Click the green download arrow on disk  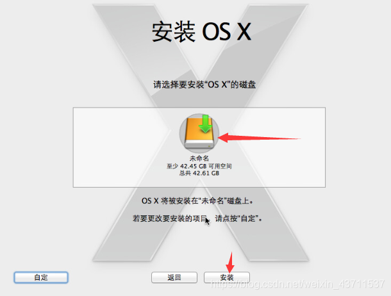[205, 124]
